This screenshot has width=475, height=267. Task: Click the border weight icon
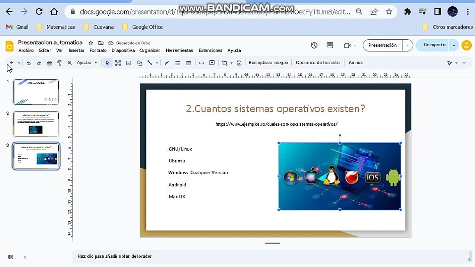(177, 63)
